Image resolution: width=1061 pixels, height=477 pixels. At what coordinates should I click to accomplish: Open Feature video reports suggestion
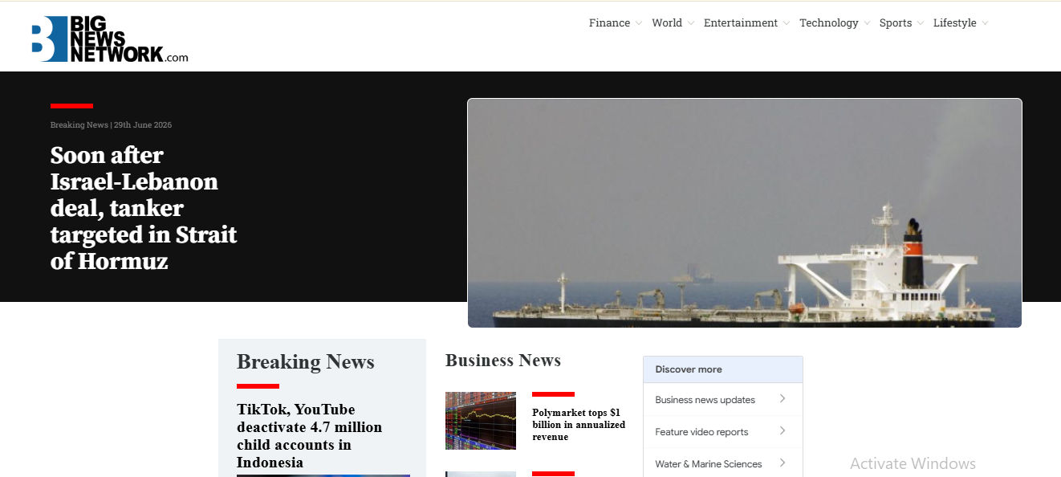tap(723, 431)
